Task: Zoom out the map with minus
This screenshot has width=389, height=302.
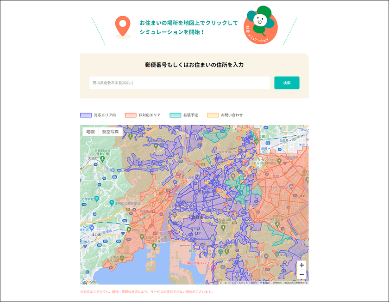Action: [301, 275]
